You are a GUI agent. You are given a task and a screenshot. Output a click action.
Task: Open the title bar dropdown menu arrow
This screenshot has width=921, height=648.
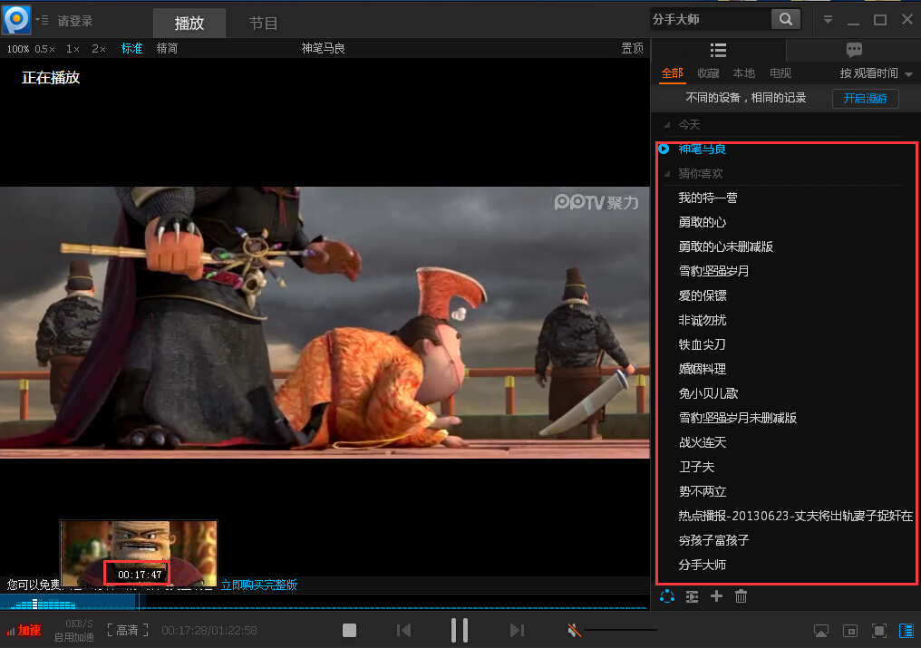[x=828, y=19]
